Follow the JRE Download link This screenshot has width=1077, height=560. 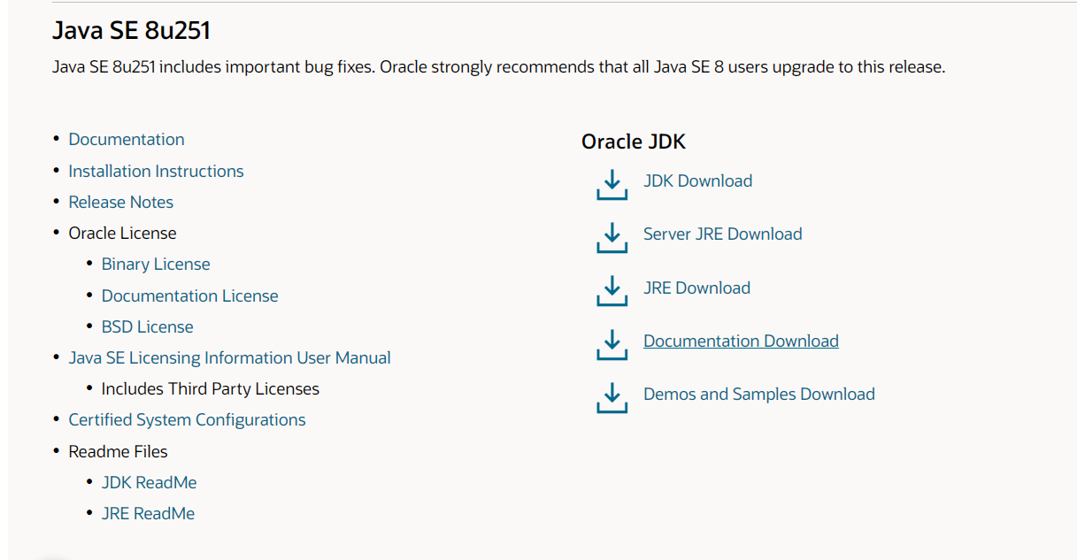696,288
